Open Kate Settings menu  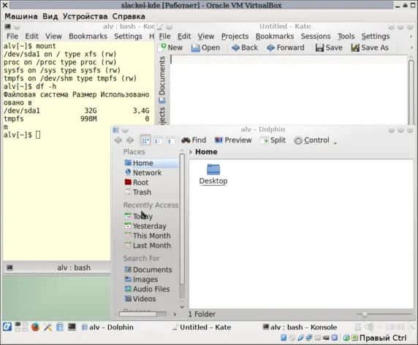376,37
